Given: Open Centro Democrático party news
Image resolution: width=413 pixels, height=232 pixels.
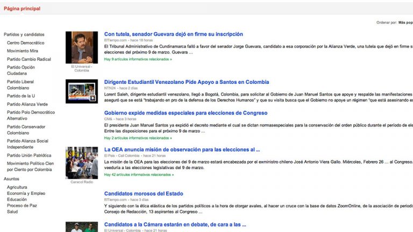Looking at the screenshot, I should (26, 42).
